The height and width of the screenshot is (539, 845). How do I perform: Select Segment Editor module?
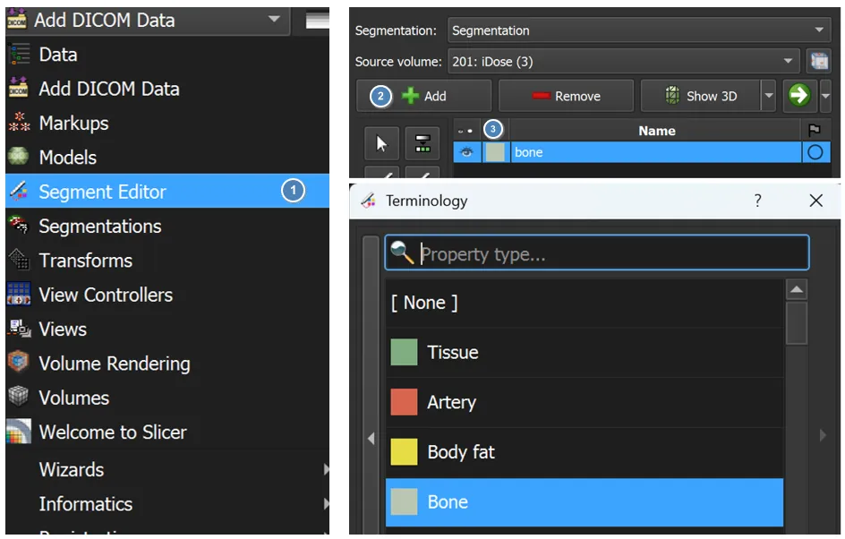[167, 192]
